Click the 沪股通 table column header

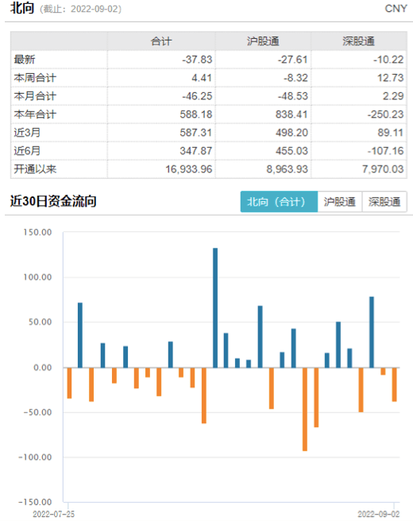click(x=263, y=41)
